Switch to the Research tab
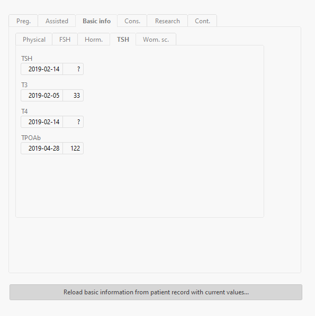This screenshot has height=316, width=315. [x=167, y=21]
